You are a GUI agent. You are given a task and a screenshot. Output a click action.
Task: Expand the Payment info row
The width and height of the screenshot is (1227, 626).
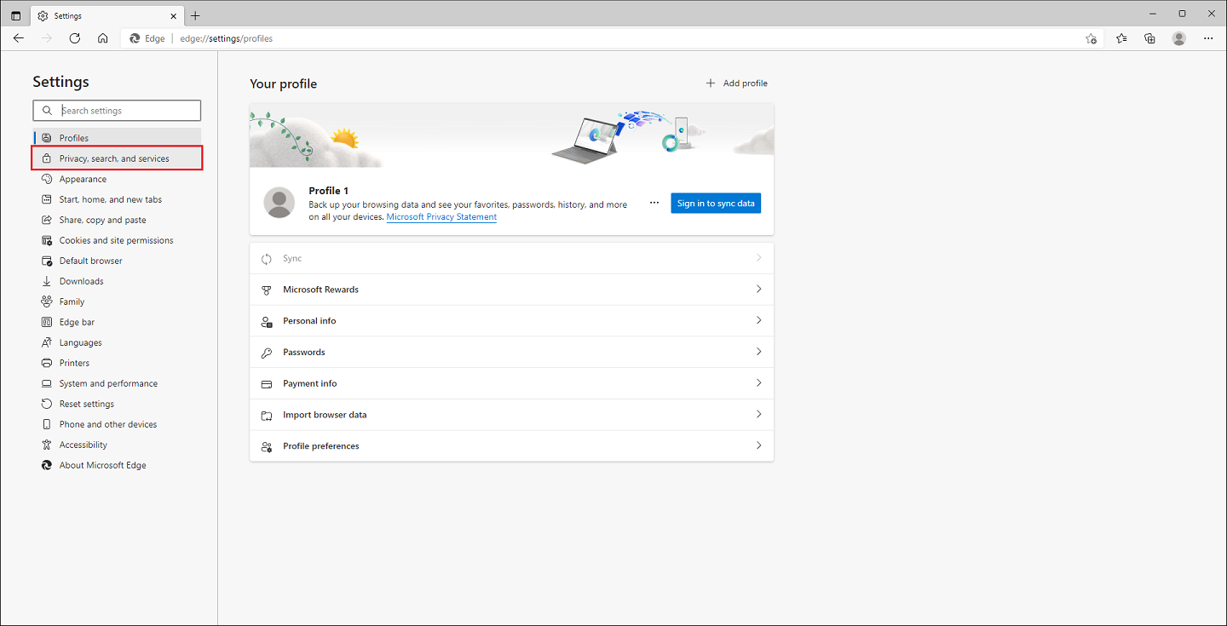click(x=511, y=383)
